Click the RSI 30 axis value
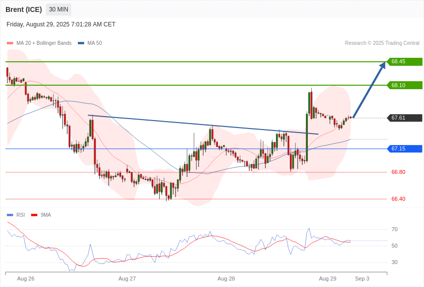Screen dimensions: 424x287 tap(395, 263)
